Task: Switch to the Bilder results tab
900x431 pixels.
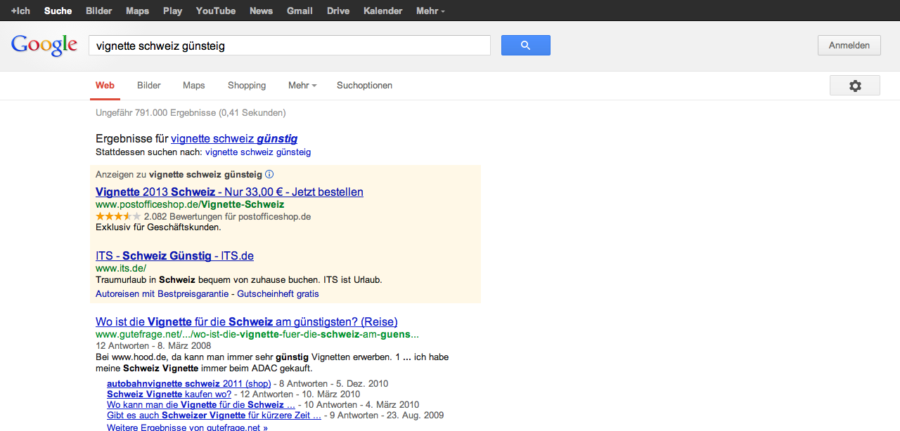Action: (x=149, y=86)
